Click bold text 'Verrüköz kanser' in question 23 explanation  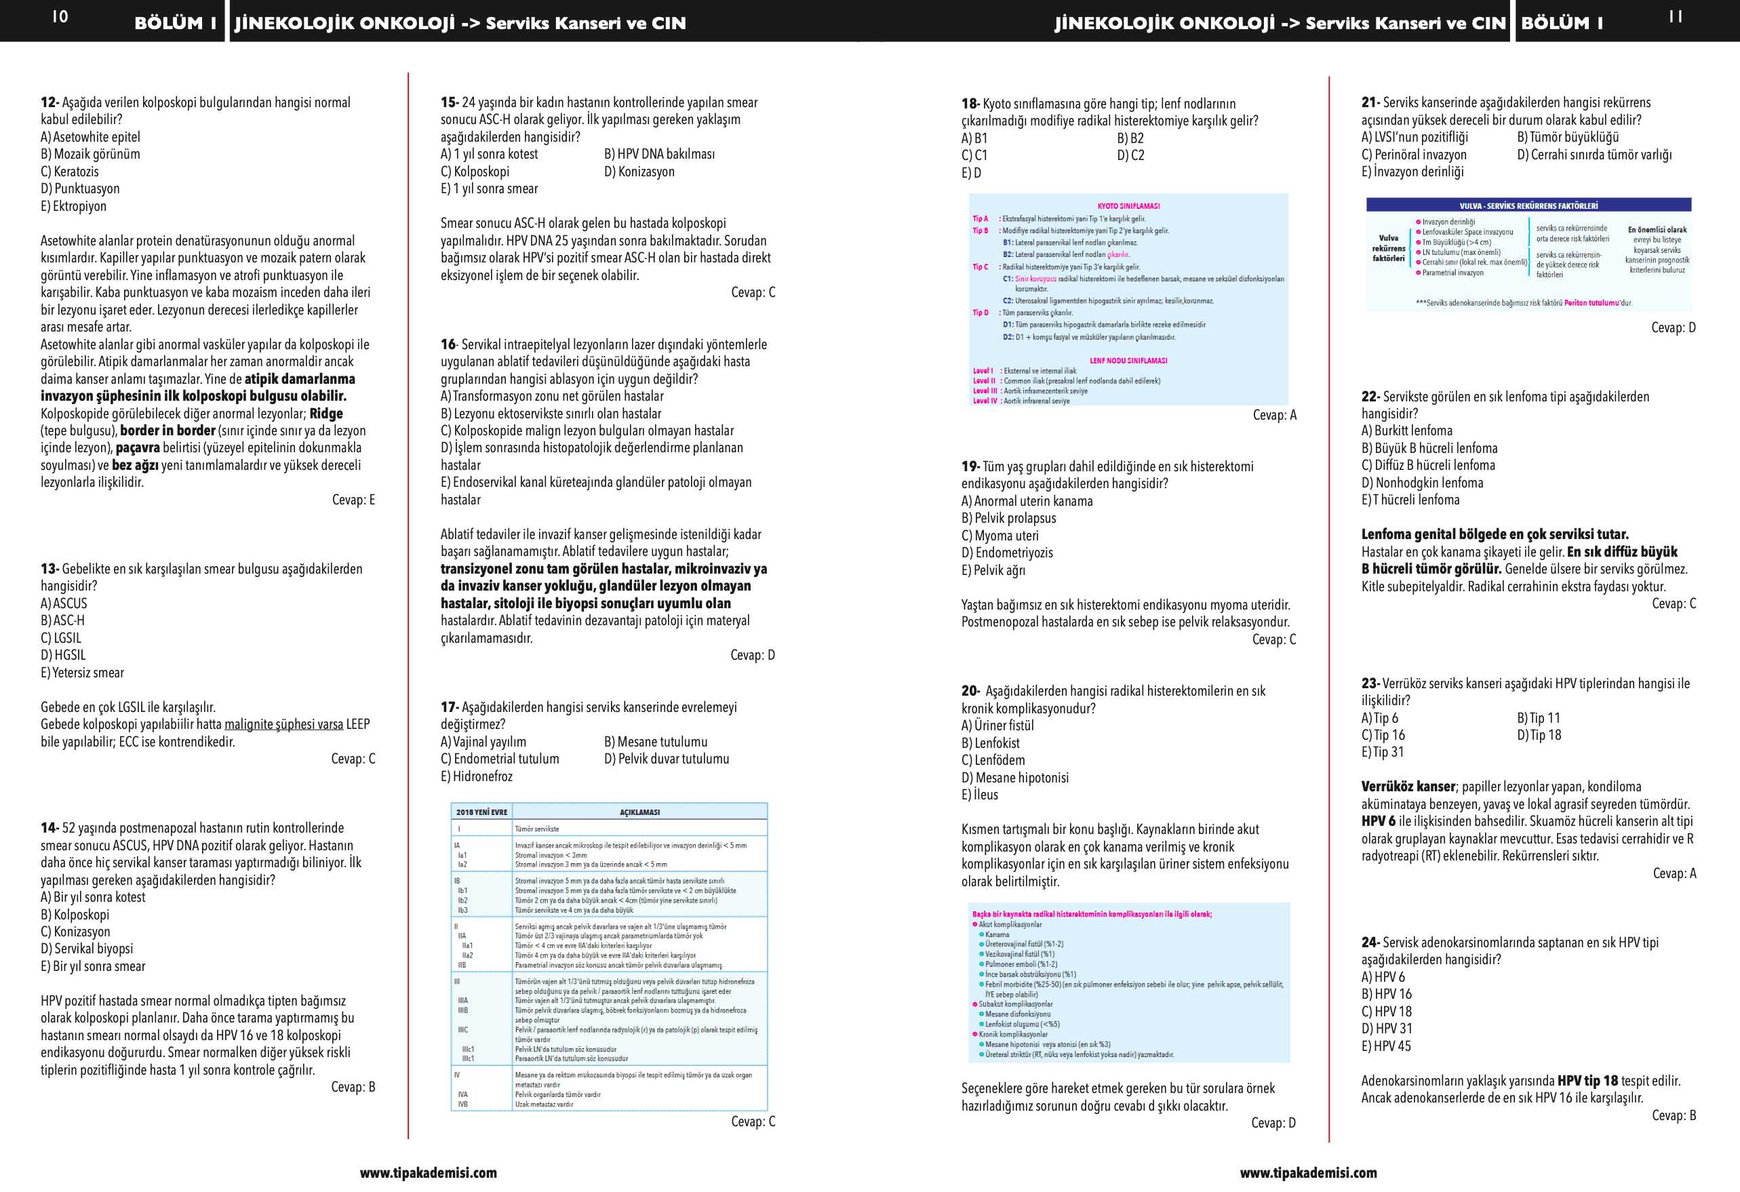tap(1408, 787)
